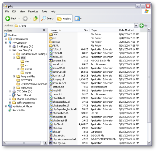Select RECYCLER folder in tree

pyautogui.click(x=24, y=80)
